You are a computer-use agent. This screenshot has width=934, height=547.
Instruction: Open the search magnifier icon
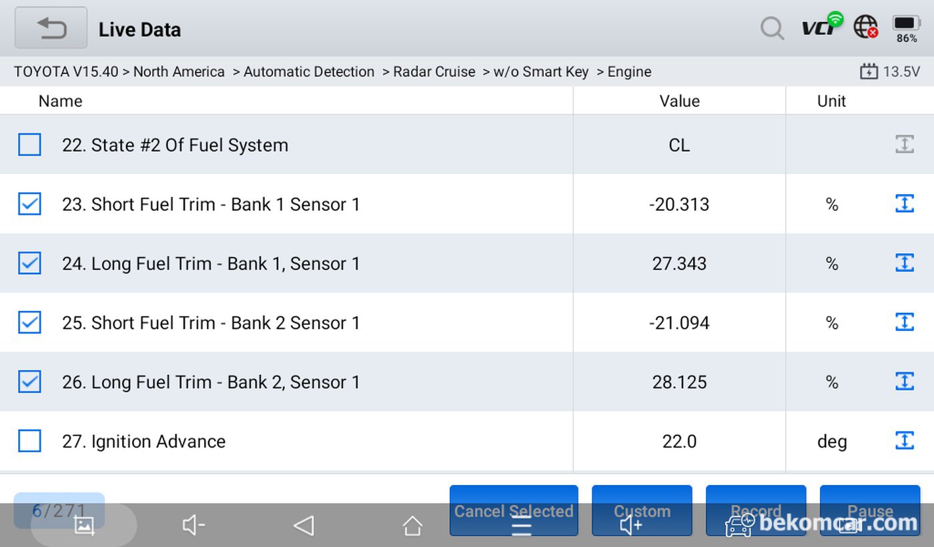pyautogui.click(x=772, y=29)
